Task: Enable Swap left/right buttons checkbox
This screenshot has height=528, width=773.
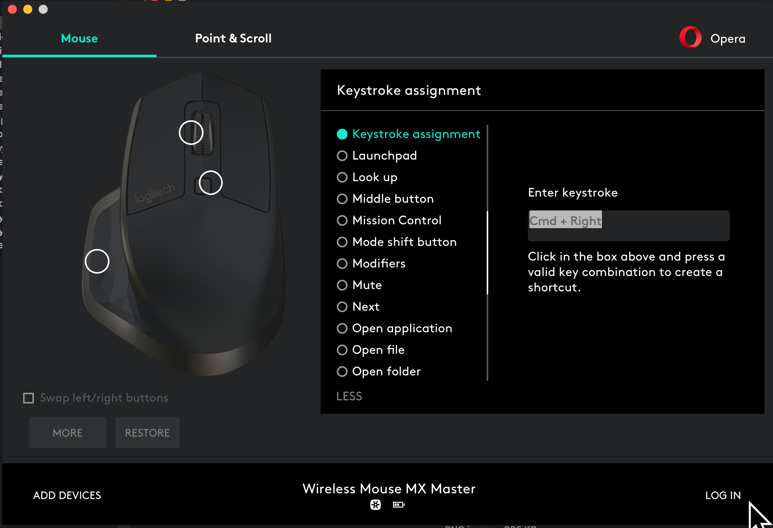Action: click(28, 398)
